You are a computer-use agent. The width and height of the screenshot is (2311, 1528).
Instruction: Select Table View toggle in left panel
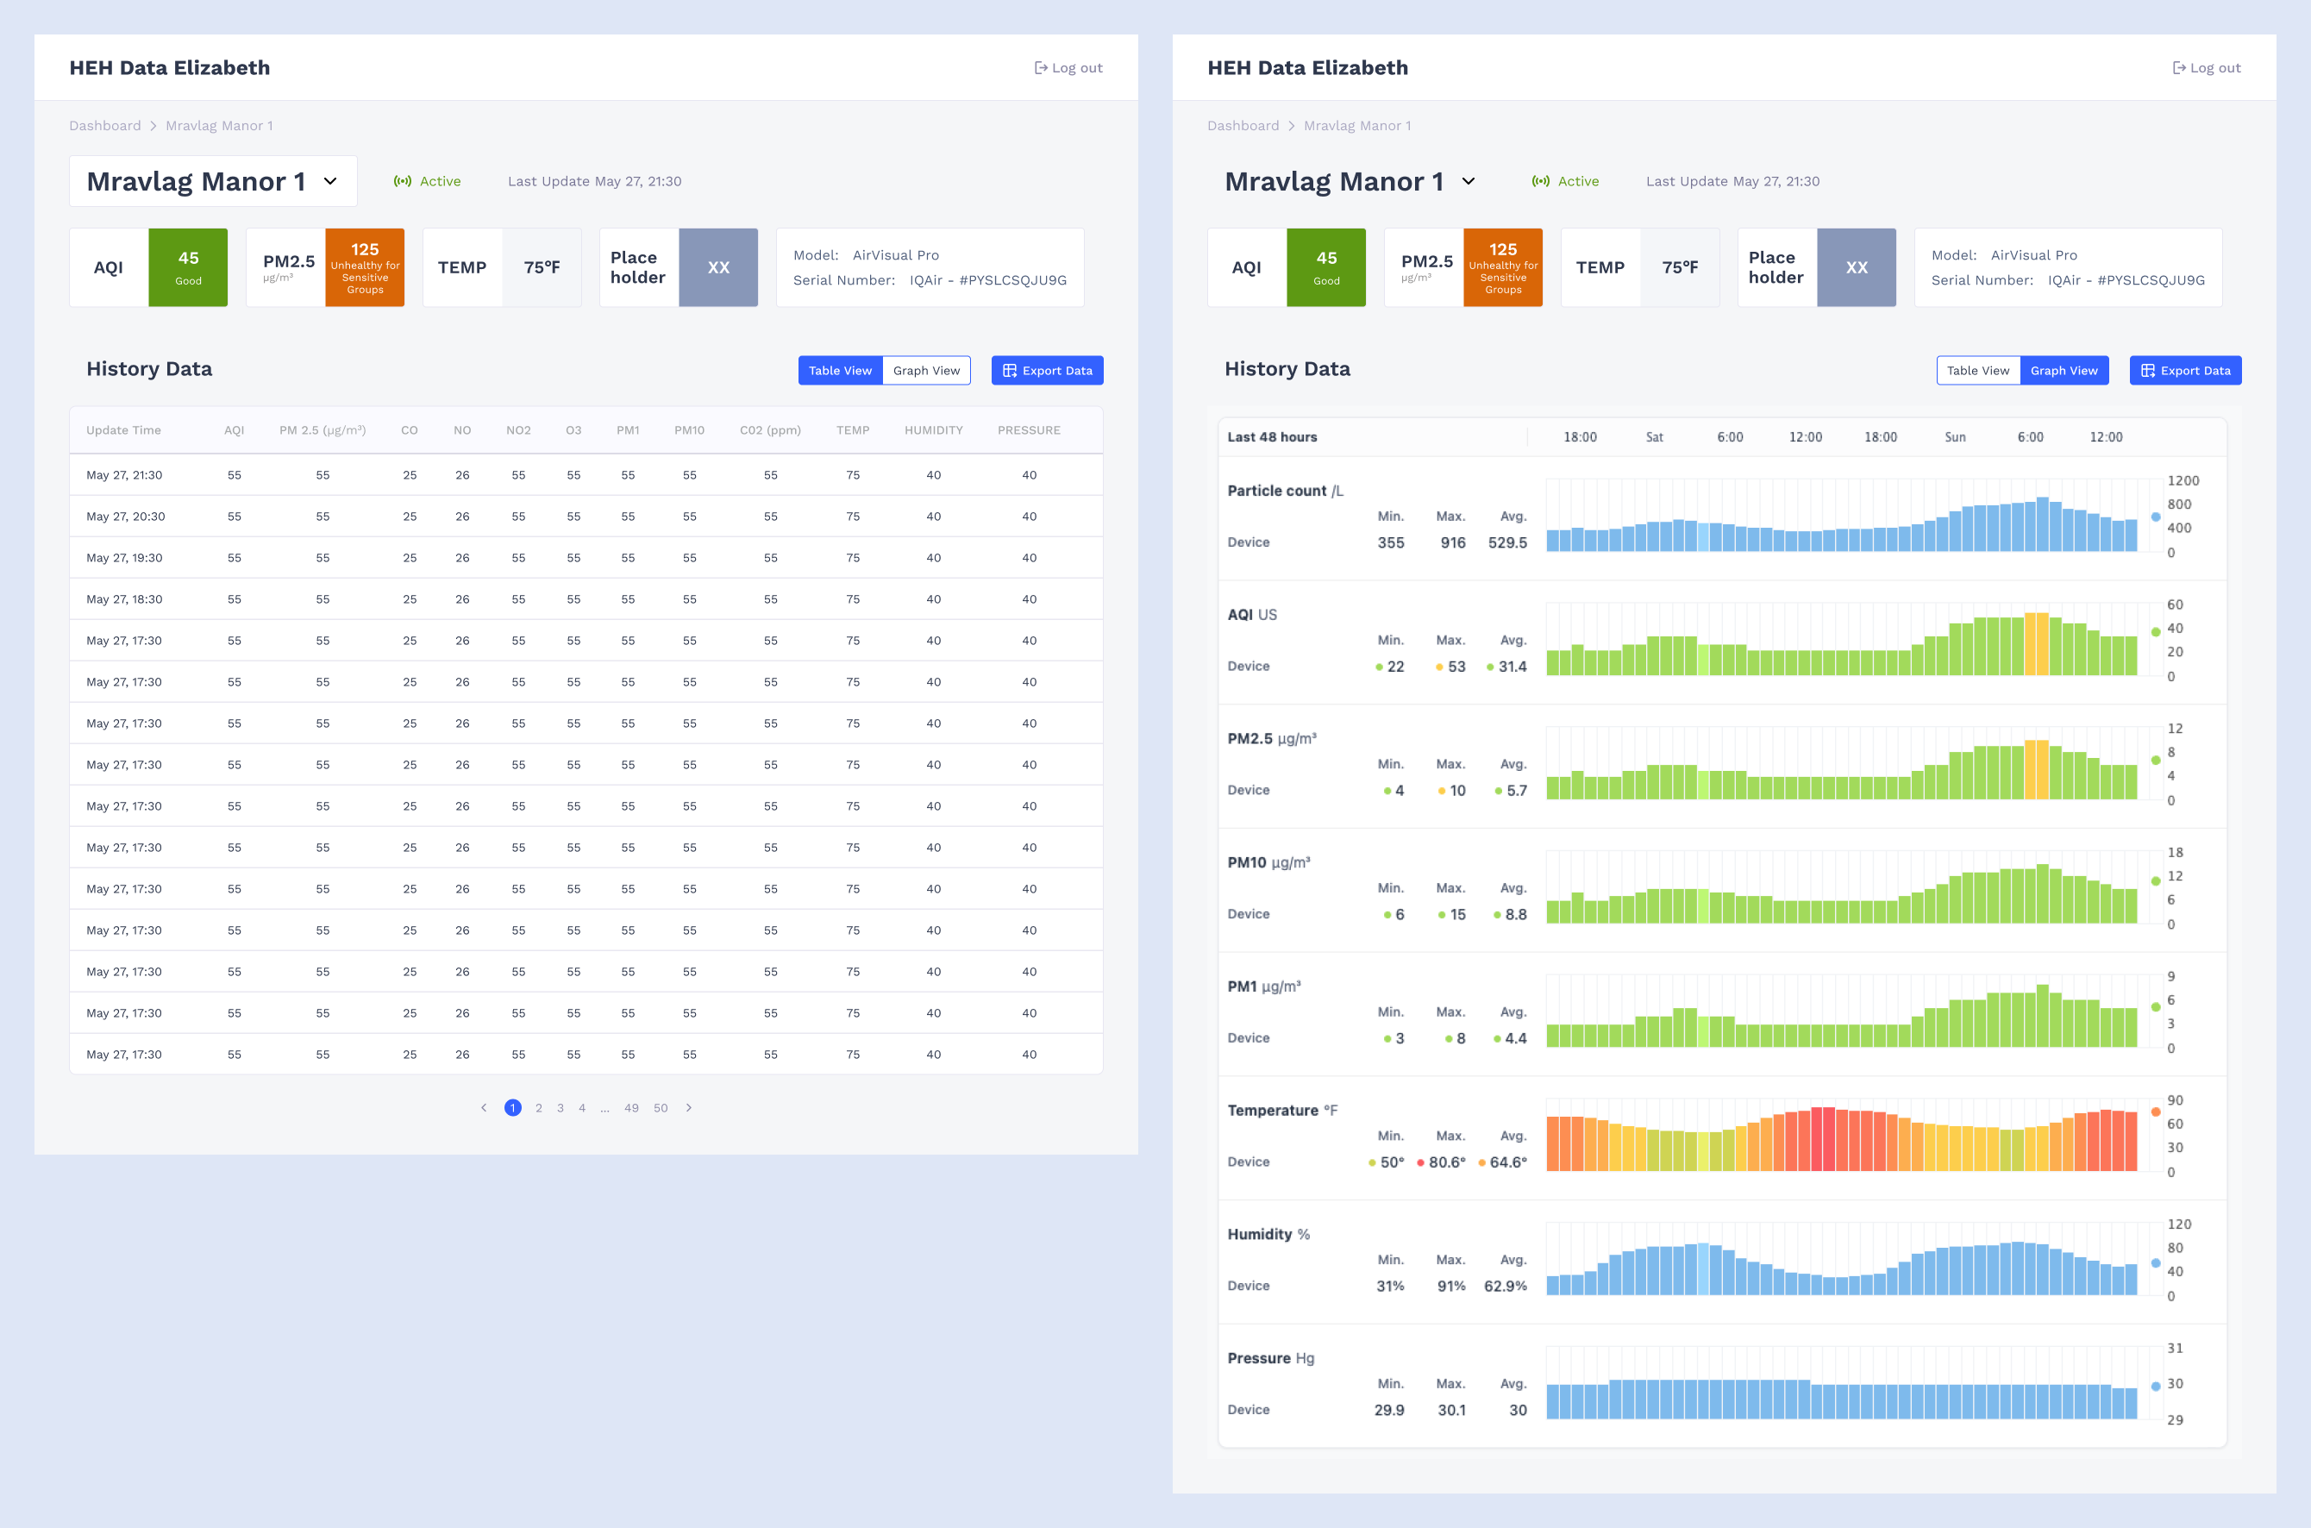pos(840,370)
